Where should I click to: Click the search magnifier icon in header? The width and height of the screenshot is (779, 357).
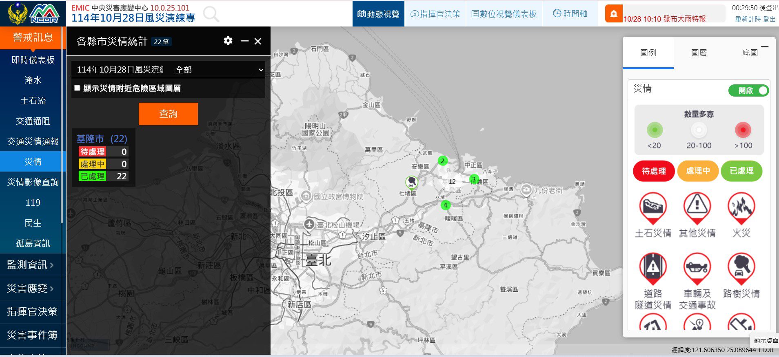point(211,14)
